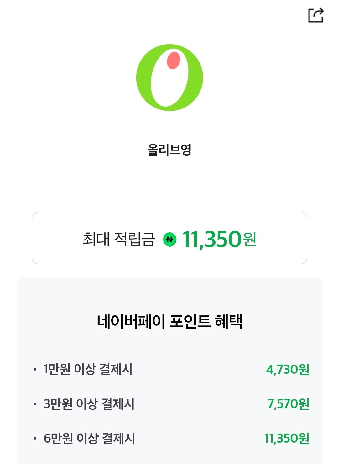Click the green Naver Pay N coin icon
The height and width of the screenshot is (464, 338).
coord(169,240)
